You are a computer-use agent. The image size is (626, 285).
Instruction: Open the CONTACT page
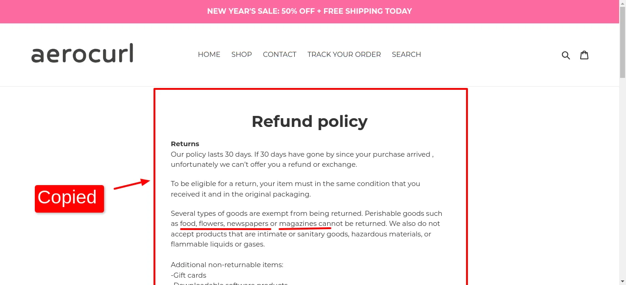pos(280,55)
